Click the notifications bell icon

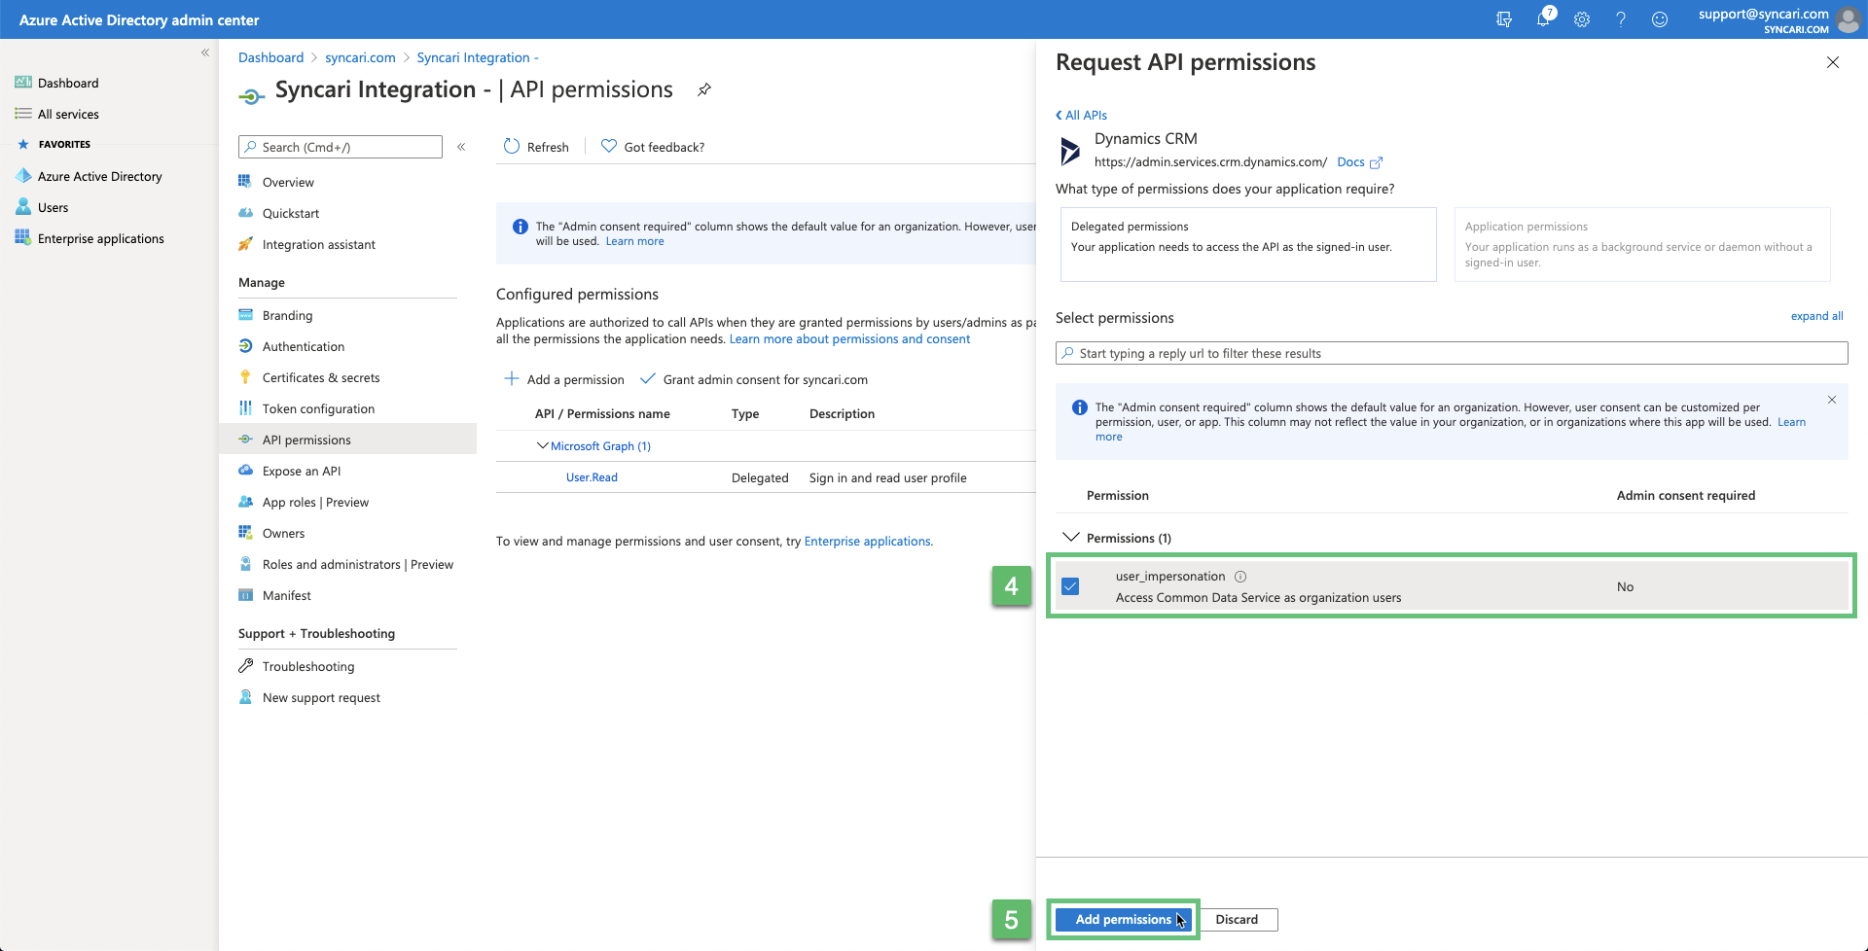pyautogui.click(x=1543, y=19)
